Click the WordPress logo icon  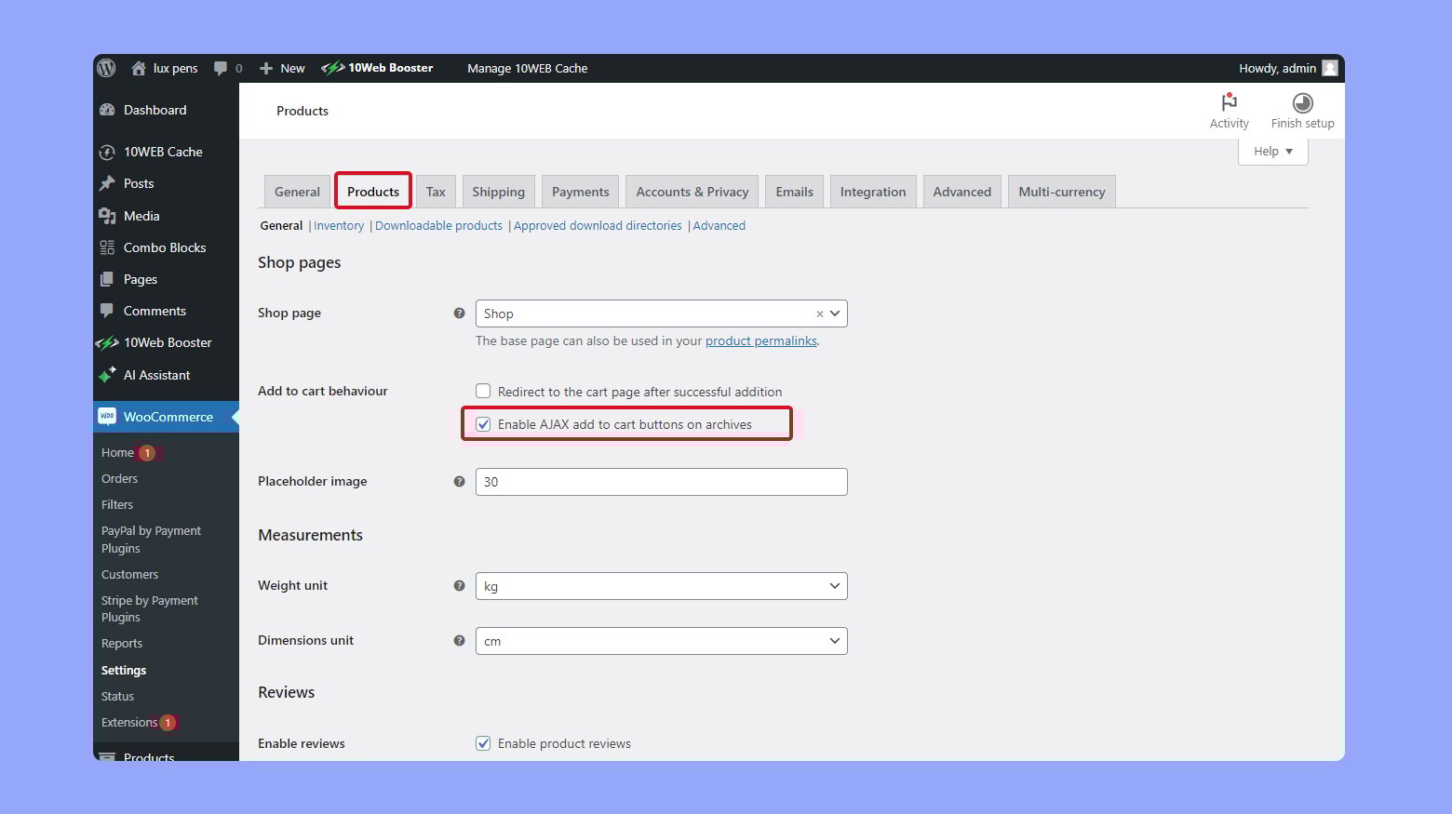[107, 68]
